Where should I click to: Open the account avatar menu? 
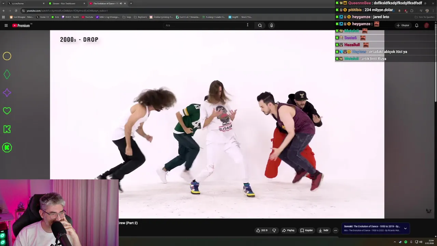[x=426, y=25]
